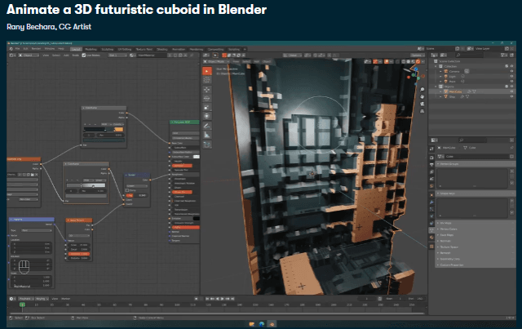Click the add vertex group plus button
Screen dimensions: 522x329
point(511,171)
